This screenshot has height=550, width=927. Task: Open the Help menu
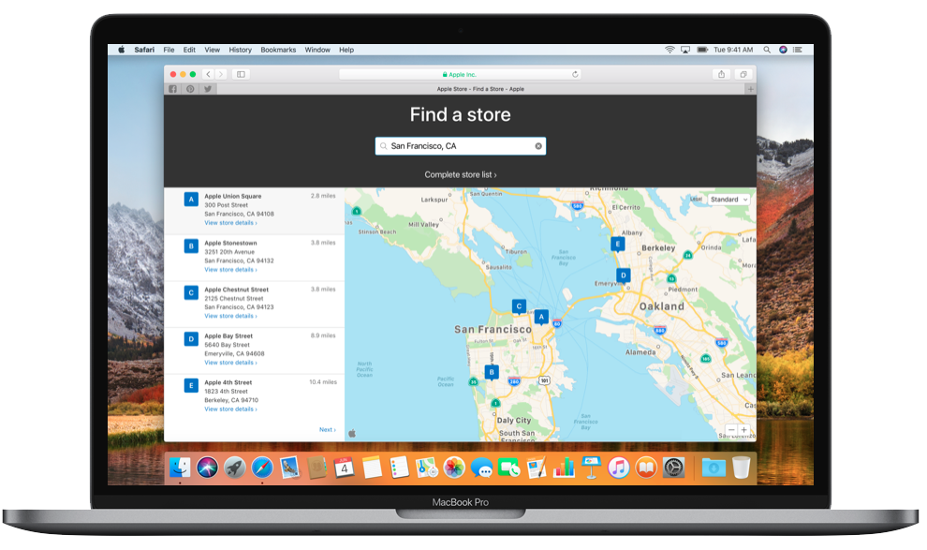click(x=346, y=50)
